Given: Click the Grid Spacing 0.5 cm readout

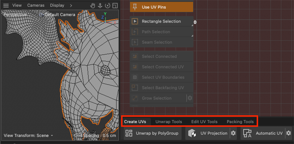Looking at the screenshot, I should coord(95,136).
